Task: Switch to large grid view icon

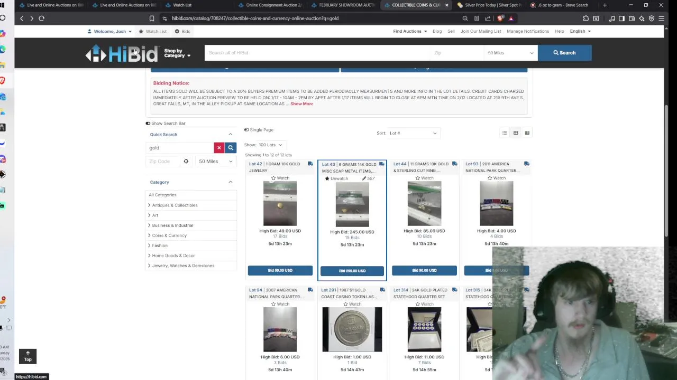Action: click(x=527, y=133)
